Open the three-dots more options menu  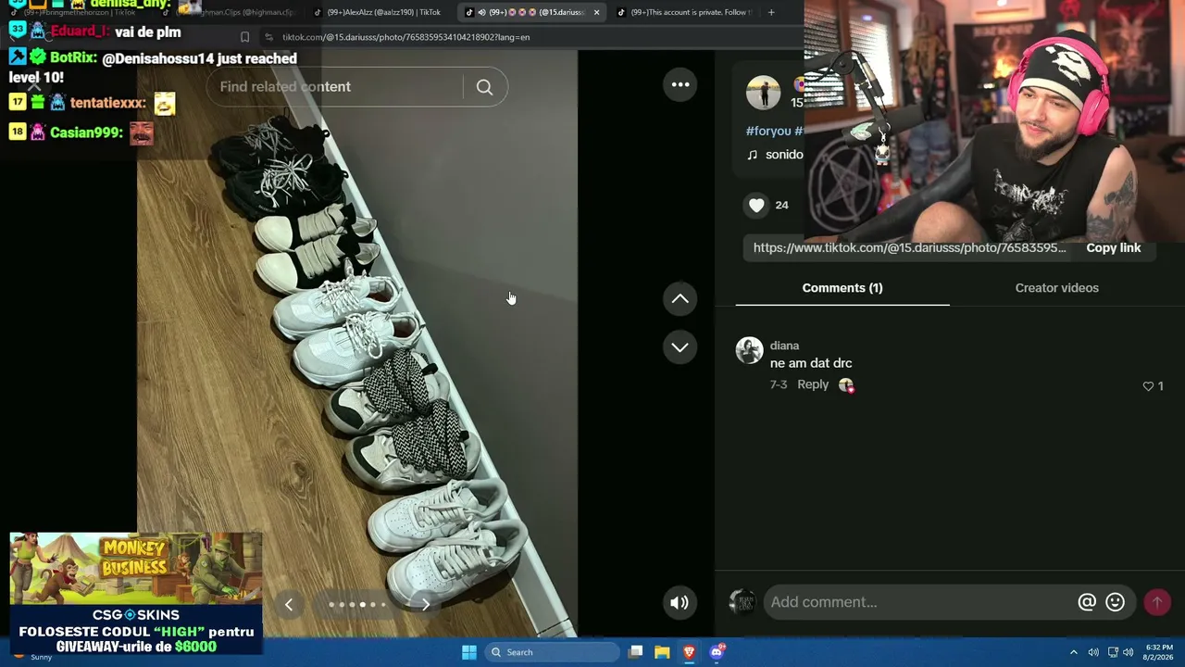click(680, 84)
